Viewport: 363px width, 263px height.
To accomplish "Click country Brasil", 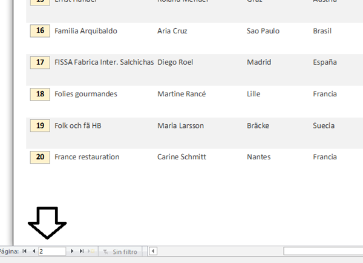I will (322, 31).
